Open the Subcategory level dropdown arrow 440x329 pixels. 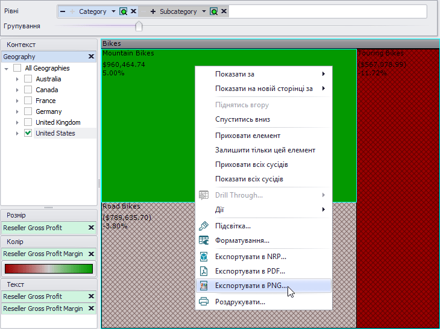point(204,11)
